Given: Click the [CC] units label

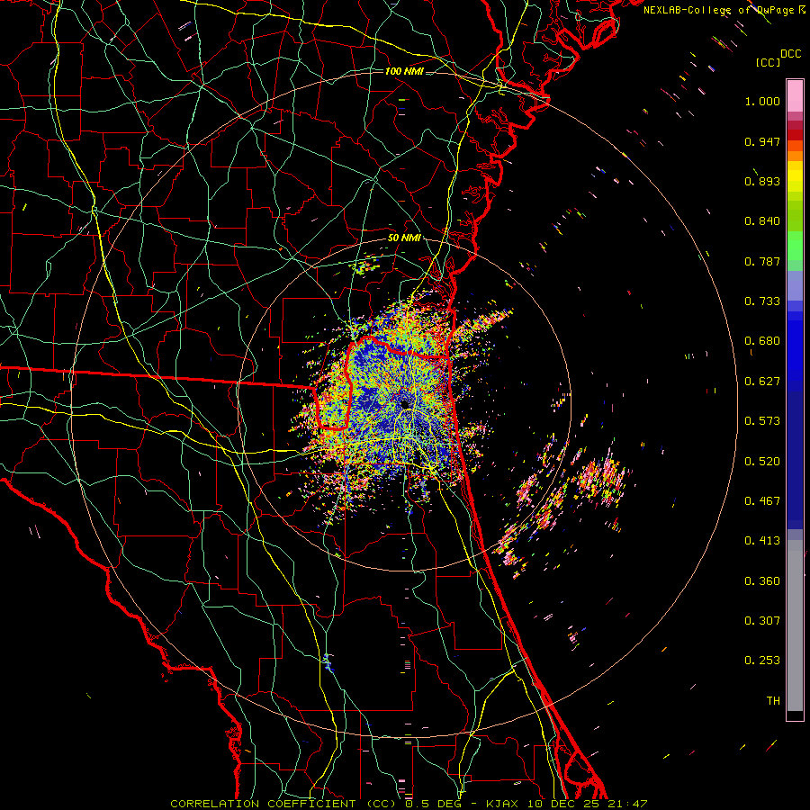Looking at the screenshot, I should point(769,62).
